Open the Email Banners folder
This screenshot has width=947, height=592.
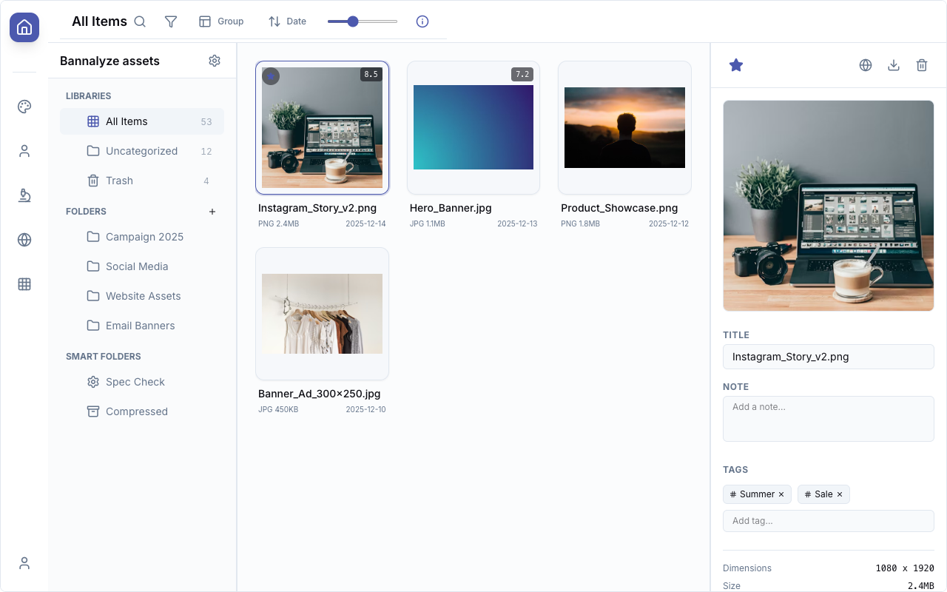pos(142,326)
